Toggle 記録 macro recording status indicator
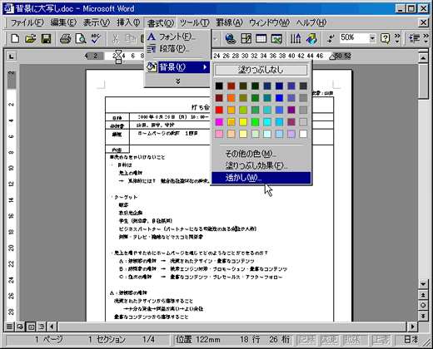The height and width of the screenshot is (349, 433). click(307, 340)
